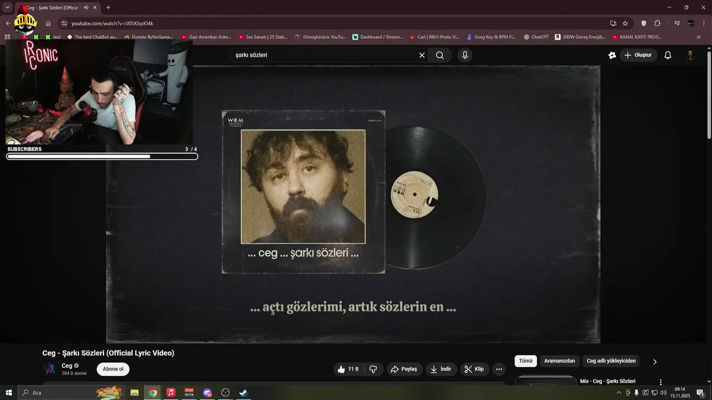Open the ChatGPT bookmark
Image resolution: width=712 pixels, height=400 pixels.
(536, 37)
